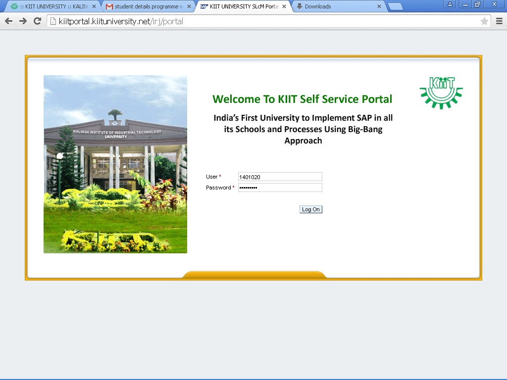Click inside the User field
Image resolution: width=507 pixels, height=380 pixels.
280,176
